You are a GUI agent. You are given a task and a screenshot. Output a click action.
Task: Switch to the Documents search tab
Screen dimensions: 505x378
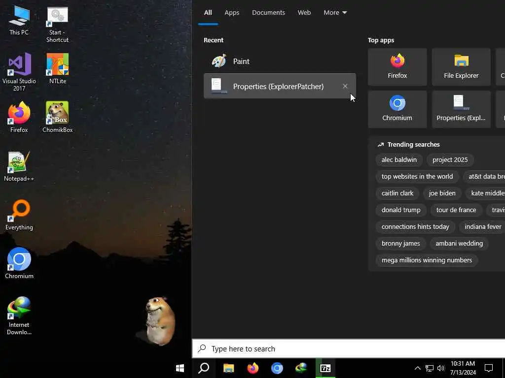click(268, 12)
